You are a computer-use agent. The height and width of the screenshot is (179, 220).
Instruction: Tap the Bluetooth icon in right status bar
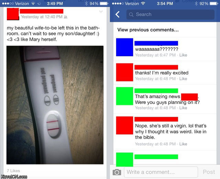click(196, 3)
